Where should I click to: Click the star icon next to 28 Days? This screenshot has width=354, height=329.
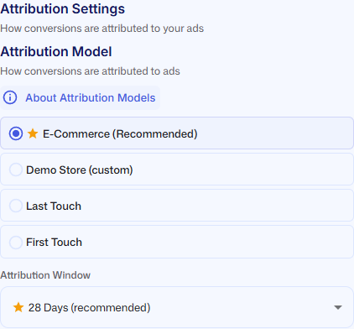18,307
